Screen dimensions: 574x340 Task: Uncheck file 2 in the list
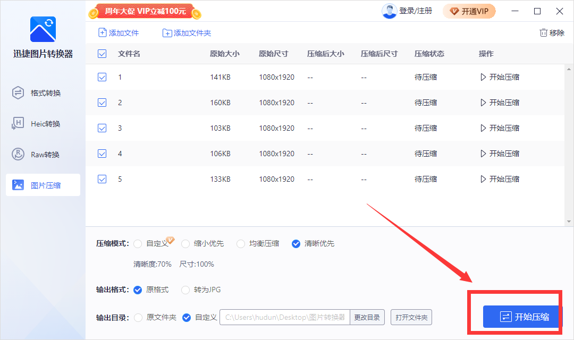102,102
